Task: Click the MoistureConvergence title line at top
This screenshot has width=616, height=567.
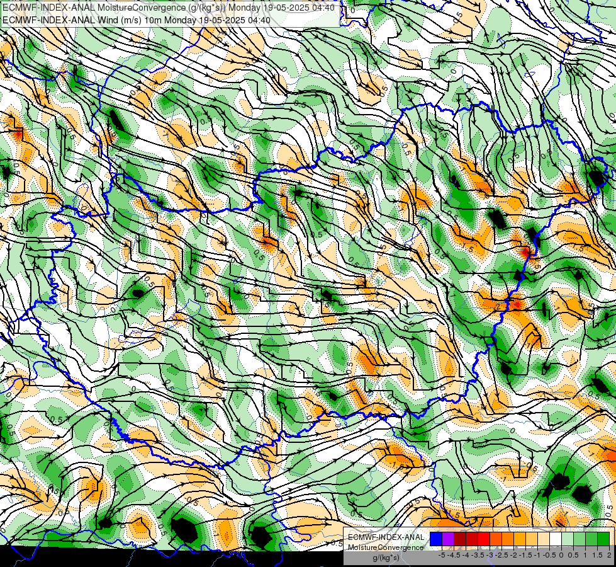Action: [169, 8]
